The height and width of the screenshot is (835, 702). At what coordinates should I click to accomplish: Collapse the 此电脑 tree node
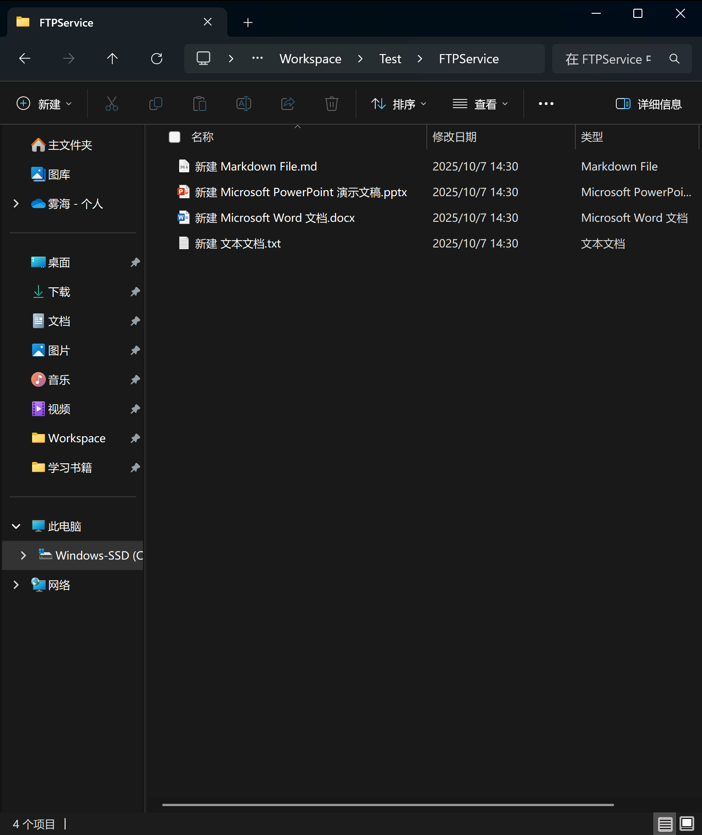[16, 526]
